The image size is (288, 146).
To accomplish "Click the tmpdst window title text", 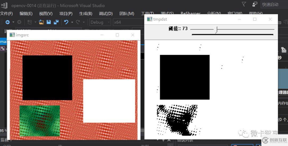I will (160, 19).
